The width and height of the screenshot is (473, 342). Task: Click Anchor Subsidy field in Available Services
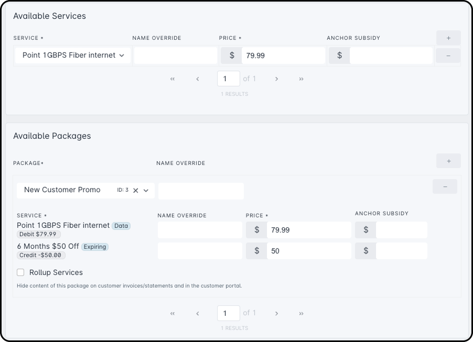point(391,56)
